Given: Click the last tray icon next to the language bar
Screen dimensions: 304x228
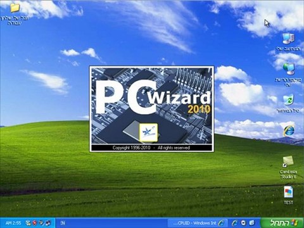Looking at the screenshot, I should [x=49, y=223].
